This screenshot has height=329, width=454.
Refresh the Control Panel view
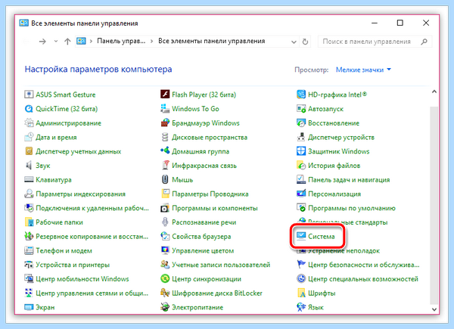(x=305, y=42)
